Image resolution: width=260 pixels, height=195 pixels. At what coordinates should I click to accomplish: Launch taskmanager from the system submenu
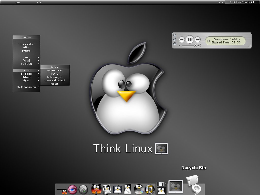point(55,77)
